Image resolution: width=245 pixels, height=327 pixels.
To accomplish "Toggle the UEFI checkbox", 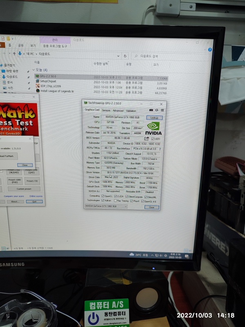I will [153, 139].
